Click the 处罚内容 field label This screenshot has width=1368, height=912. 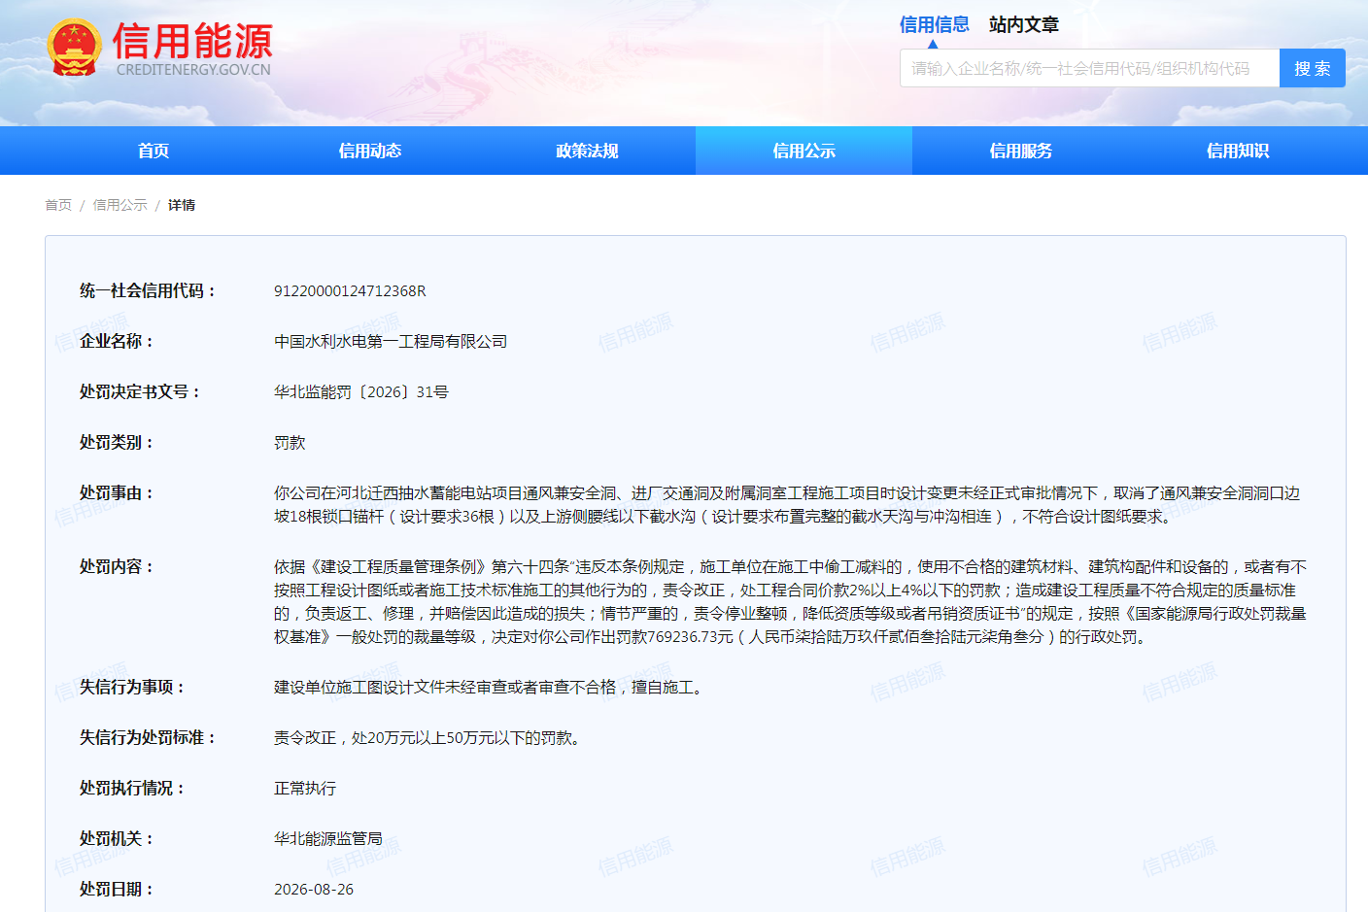(117, 567)
